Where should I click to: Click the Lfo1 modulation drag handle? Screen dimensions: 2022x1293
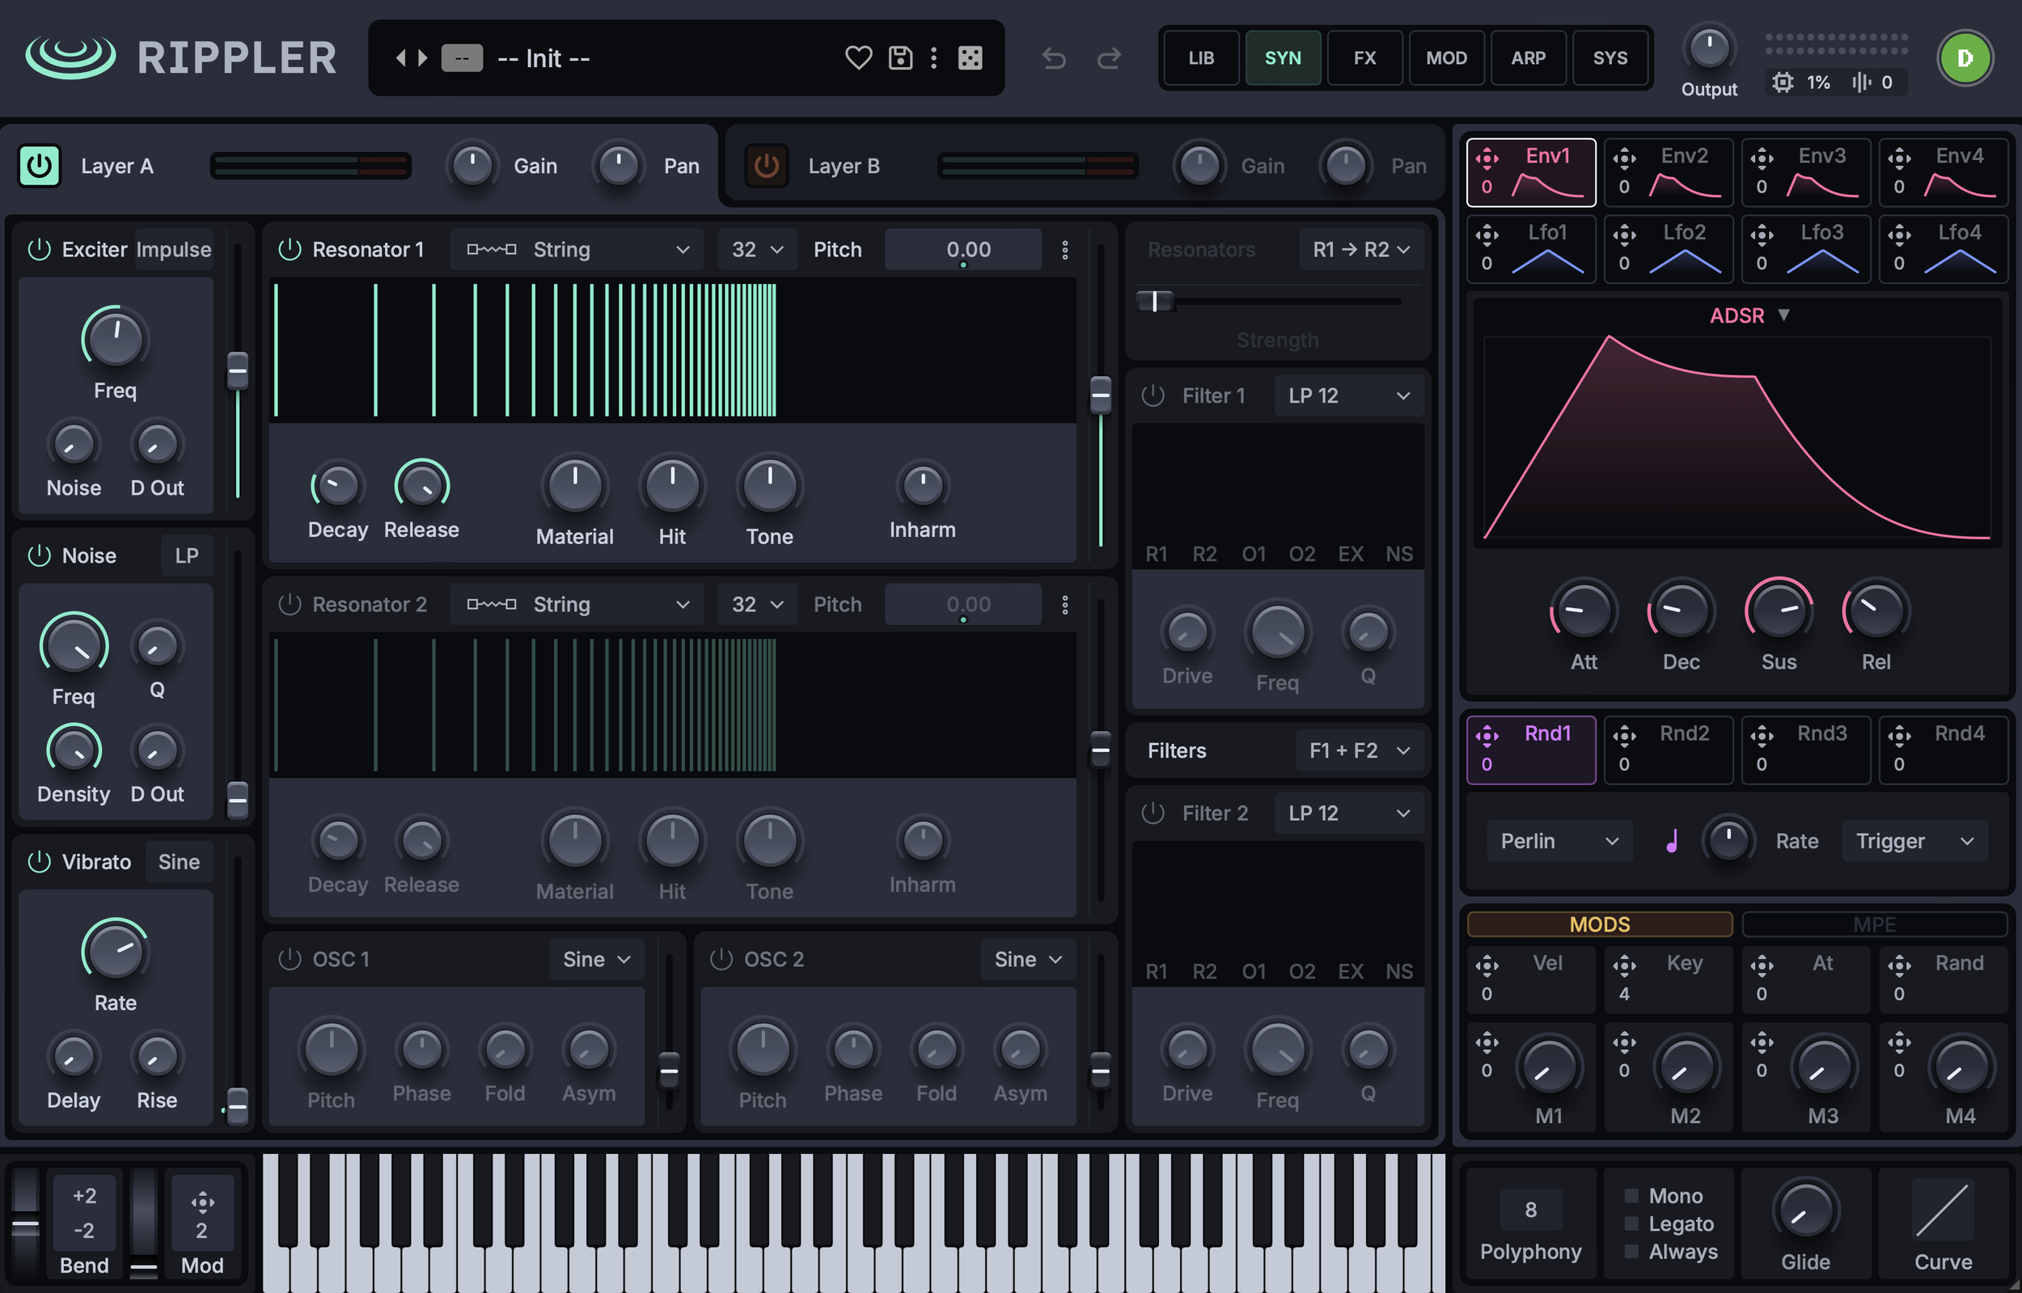coord(1487,235)
